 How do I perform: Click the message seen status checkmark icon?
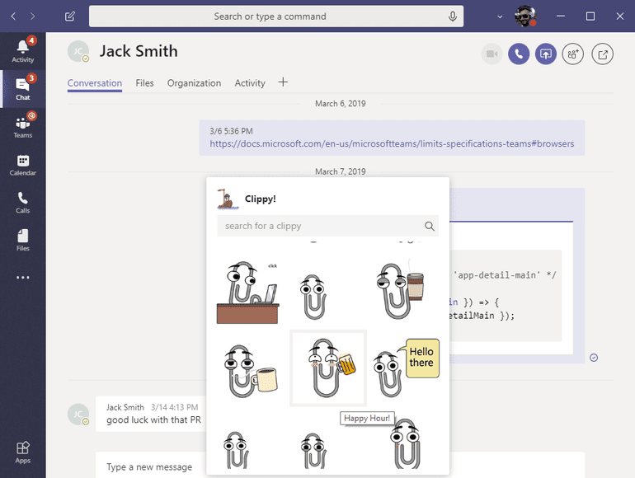(x=594, y=358)
